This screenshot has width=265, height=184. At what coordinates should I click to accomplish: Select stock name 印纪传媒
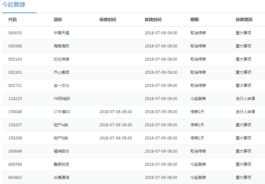point(61,59)
